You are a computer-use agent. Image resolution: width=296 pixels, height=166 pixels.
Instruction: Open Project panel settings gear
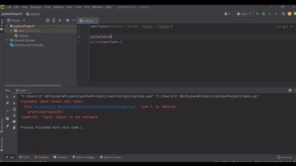68,20
